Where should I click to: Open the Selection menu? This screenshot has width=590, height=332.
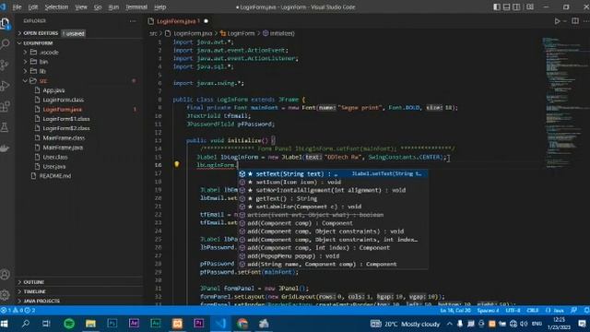point(56,6)
